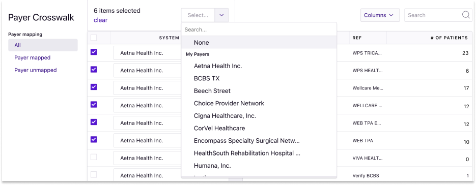
Task: Select the All payer mapping filter
Action: coord(43,45)
